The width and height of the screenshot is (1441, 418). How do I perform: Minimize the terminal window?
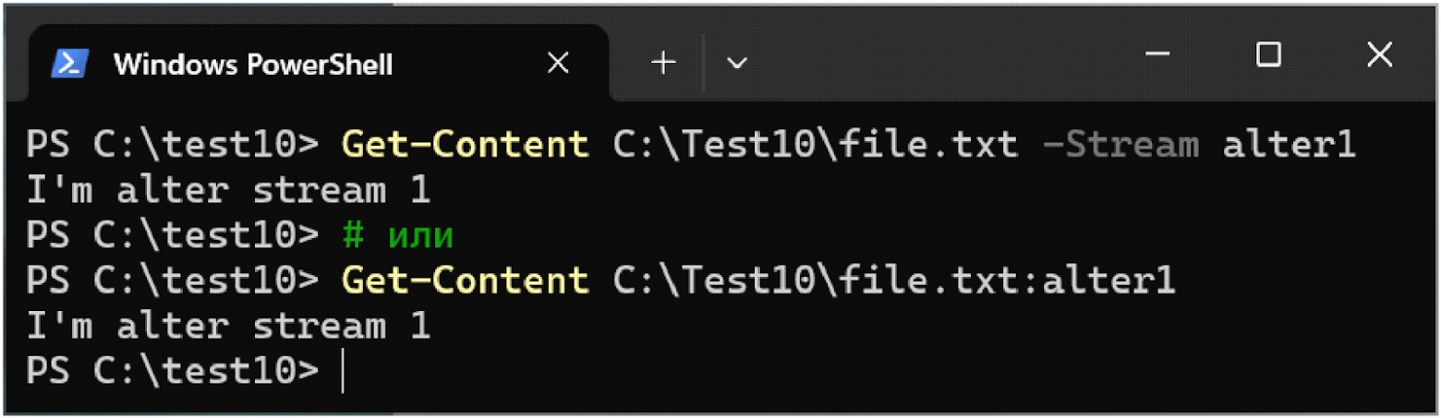pos(1157,55)
